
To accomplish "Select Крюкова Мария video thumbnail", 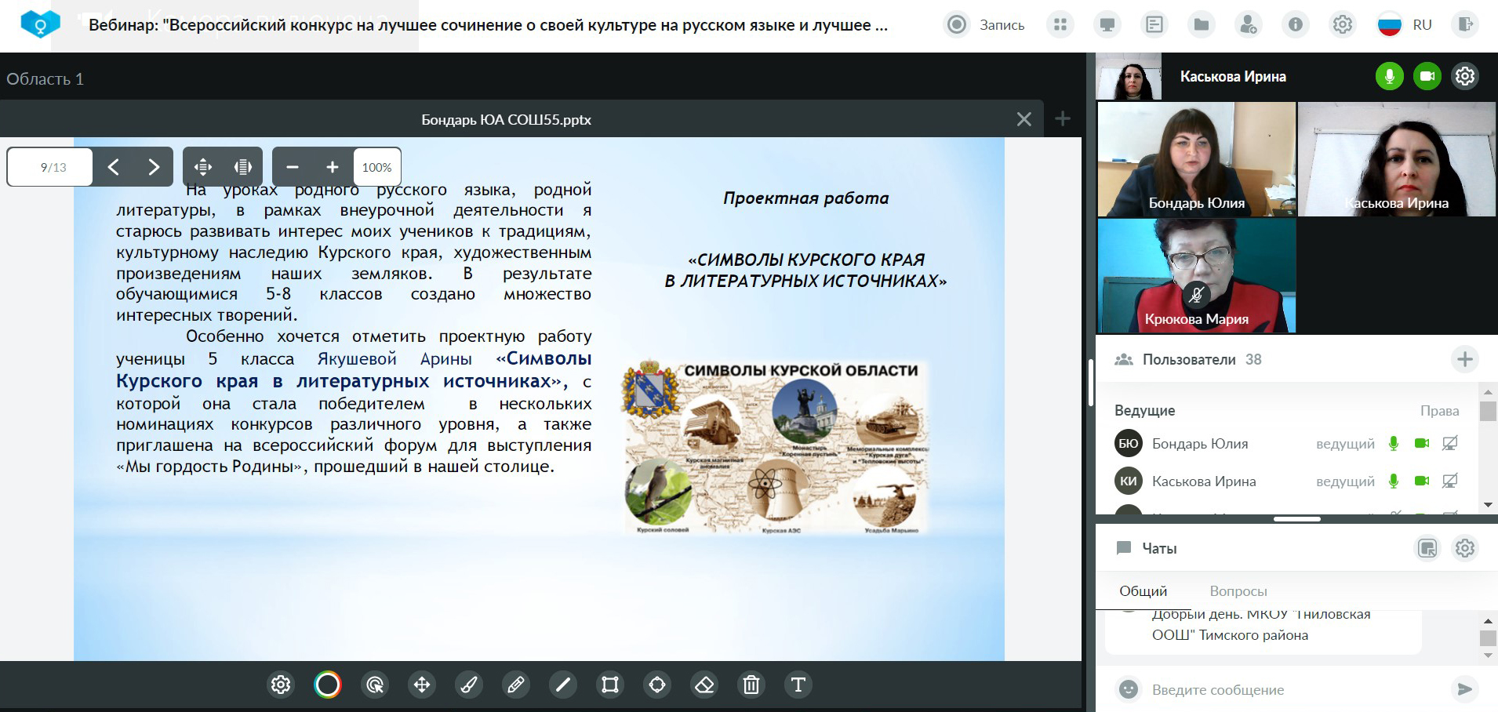I will tap(1196, 275).
